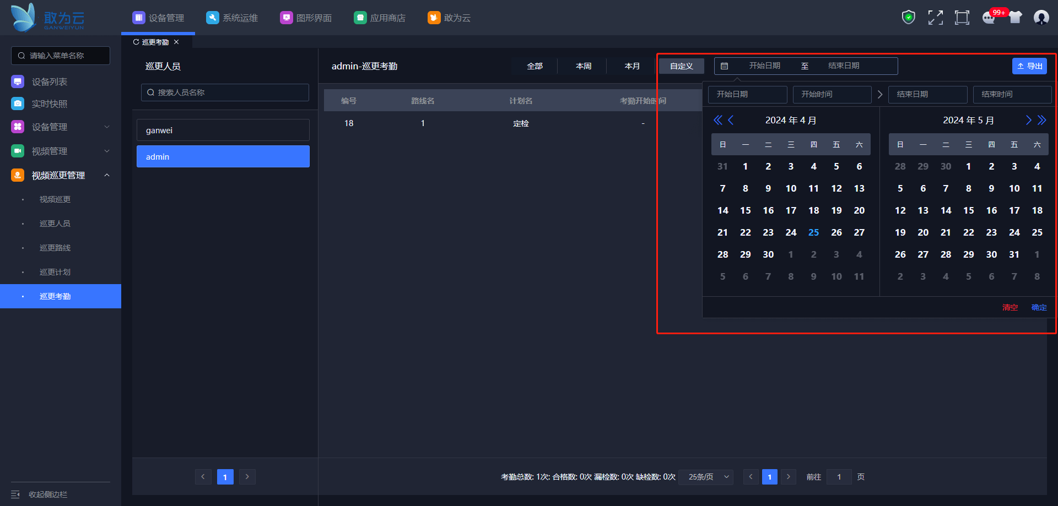Refresh the 巡更考勤 tab using its reload icon

pos(136,42)
